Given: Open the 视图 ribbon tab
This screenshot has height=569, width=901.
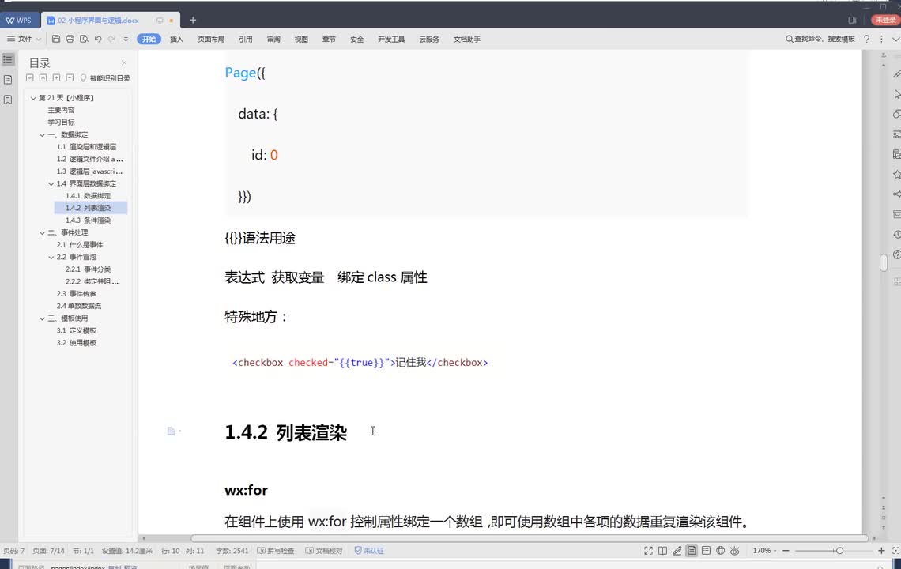Looking at the screenshot, I should (x=301, y=39).
